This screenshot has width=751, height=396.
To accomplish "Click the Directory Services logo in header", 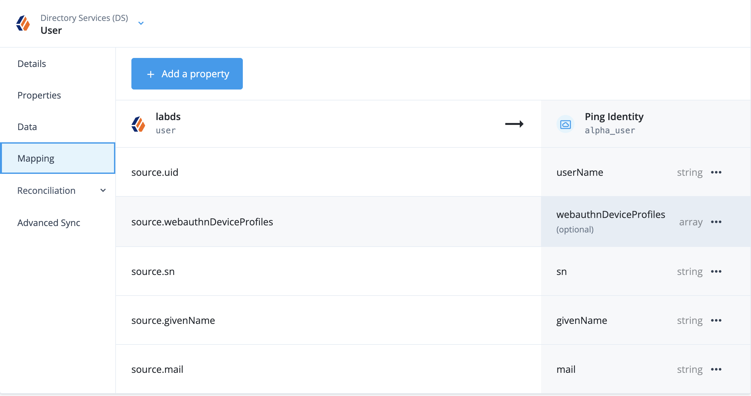I will (x=23, y=23).
